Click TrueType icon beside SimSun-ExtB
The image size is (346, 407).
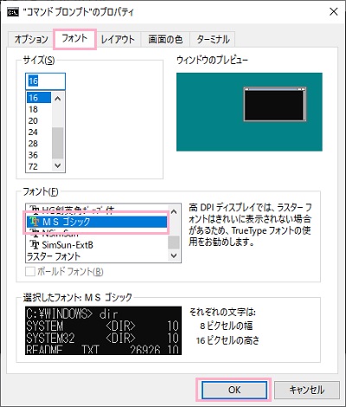click(35, 245)
